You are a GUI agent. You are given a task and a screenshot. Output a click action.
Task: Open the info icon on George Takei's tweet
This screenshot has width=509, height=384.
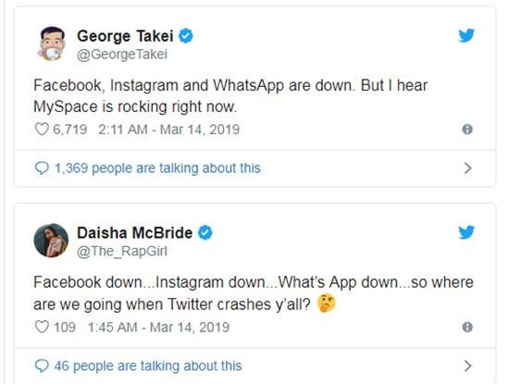coord(467,130)
